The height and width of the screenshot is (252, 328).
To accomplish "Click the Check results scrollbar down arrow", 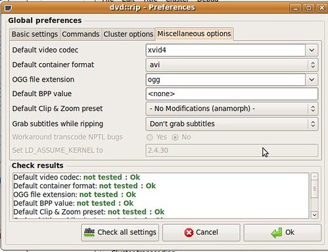I will click(314, 215).
